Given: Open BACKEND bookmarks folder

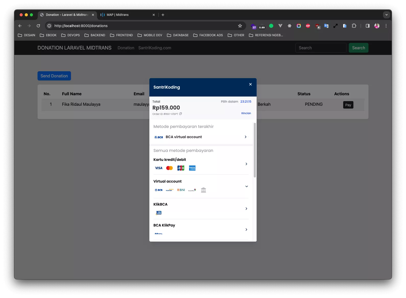Looking at the screenshot, I should point(95,35).
